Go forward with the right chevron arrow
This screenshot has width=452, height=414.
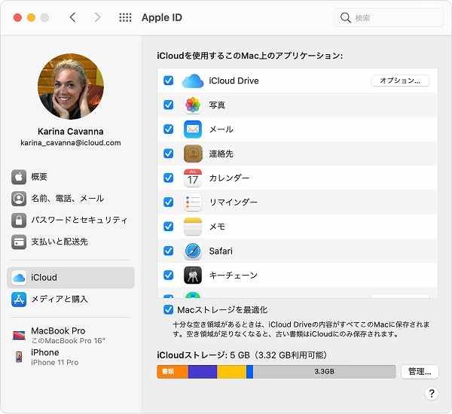pos(98,17)
